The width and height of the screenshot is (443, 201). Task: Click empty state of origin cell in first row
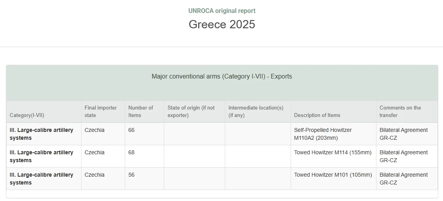click(195, 134)
